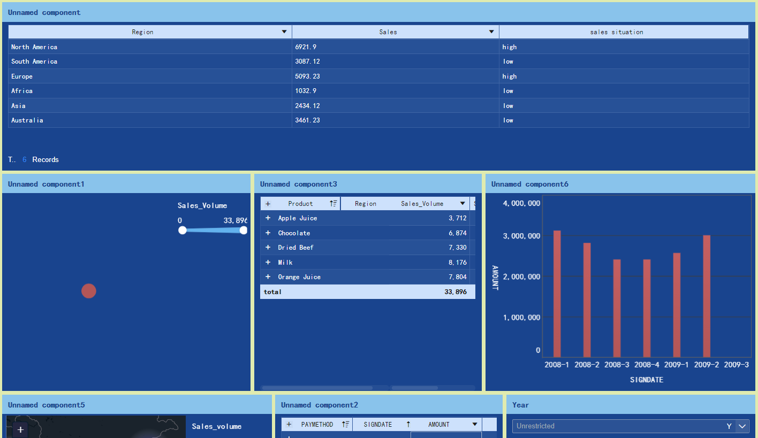Screen dimensions: 758x438
Task: Expand the Chocolate row
Action: pos(268,233)
